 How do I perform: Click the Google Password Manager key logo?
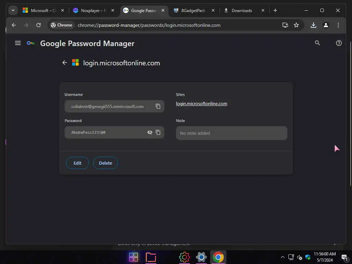31,43
